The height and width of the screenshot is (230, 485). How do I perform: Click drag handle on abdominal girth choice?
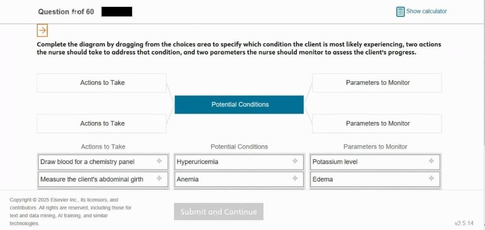[159, 179]
